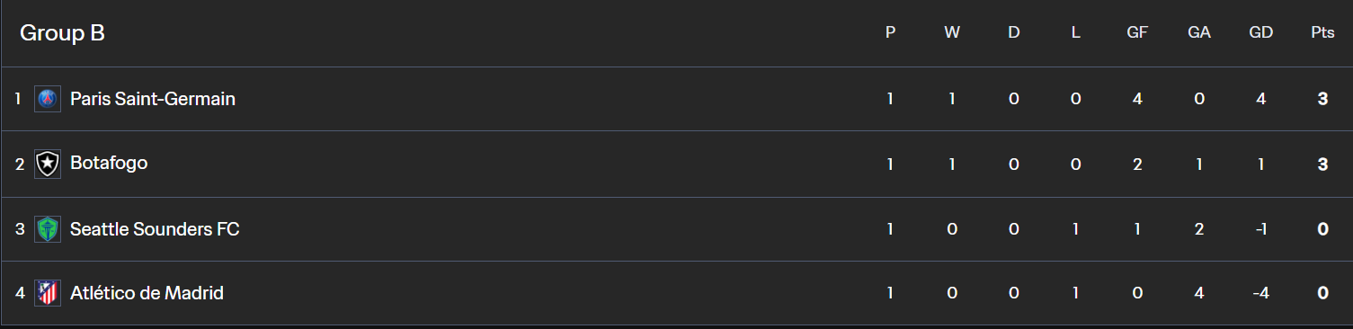Click the GD column header
Image resolution: width=1353 pixels, height=329 pixels.
click(x=1261, y=32)
